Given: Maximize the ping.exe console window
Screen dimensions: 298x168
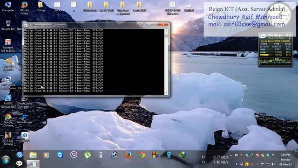Looking at the screenshot, I should pos(155,24).
